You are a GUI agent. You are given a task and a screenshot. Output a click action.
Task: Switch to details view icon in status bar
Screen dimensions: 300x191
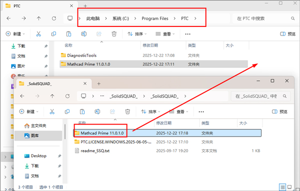coord(282,187)
